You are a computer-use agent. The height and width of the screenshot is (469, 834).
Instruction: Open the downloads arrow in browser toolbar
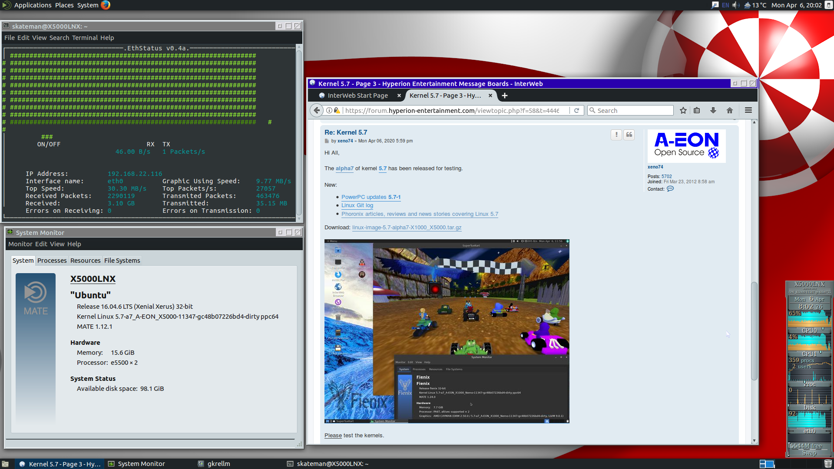(713, 110)
